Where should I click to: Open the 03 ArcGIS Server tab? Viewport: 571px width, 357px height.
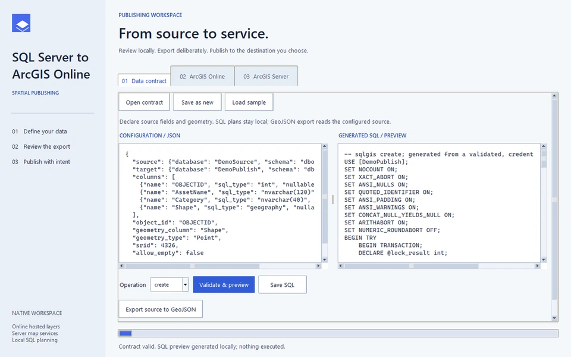click(266, 76)
